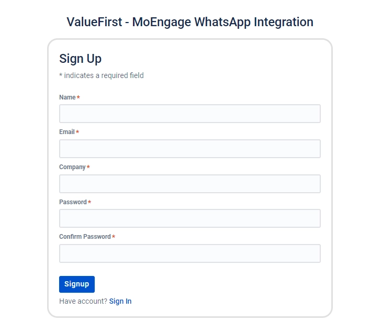Click into the Password field
382x332 pixels.
point(189,218)
